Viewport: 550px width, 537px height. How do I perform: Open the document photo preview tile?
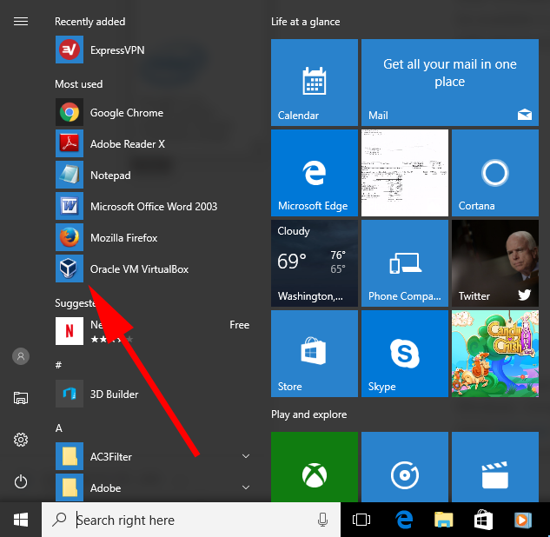(x=405, y=173)
